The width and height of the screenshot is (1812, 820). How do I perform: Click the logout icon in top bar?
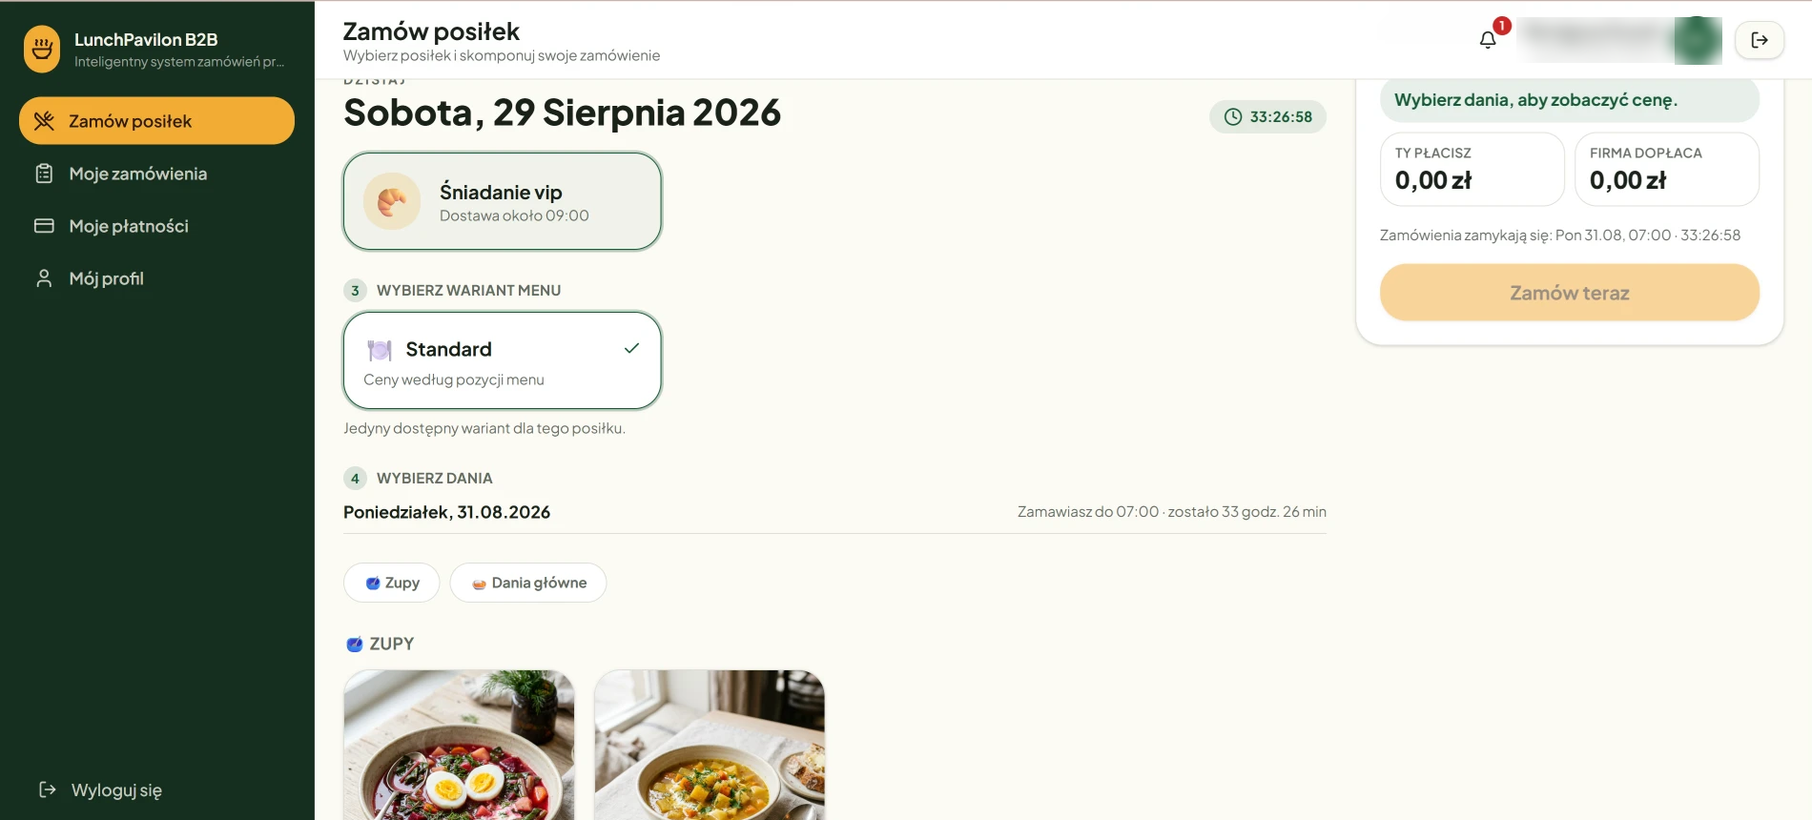click(x=1760, y=40)
